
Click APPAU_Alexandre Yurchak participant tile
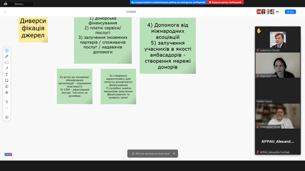(x=278, y=142)
